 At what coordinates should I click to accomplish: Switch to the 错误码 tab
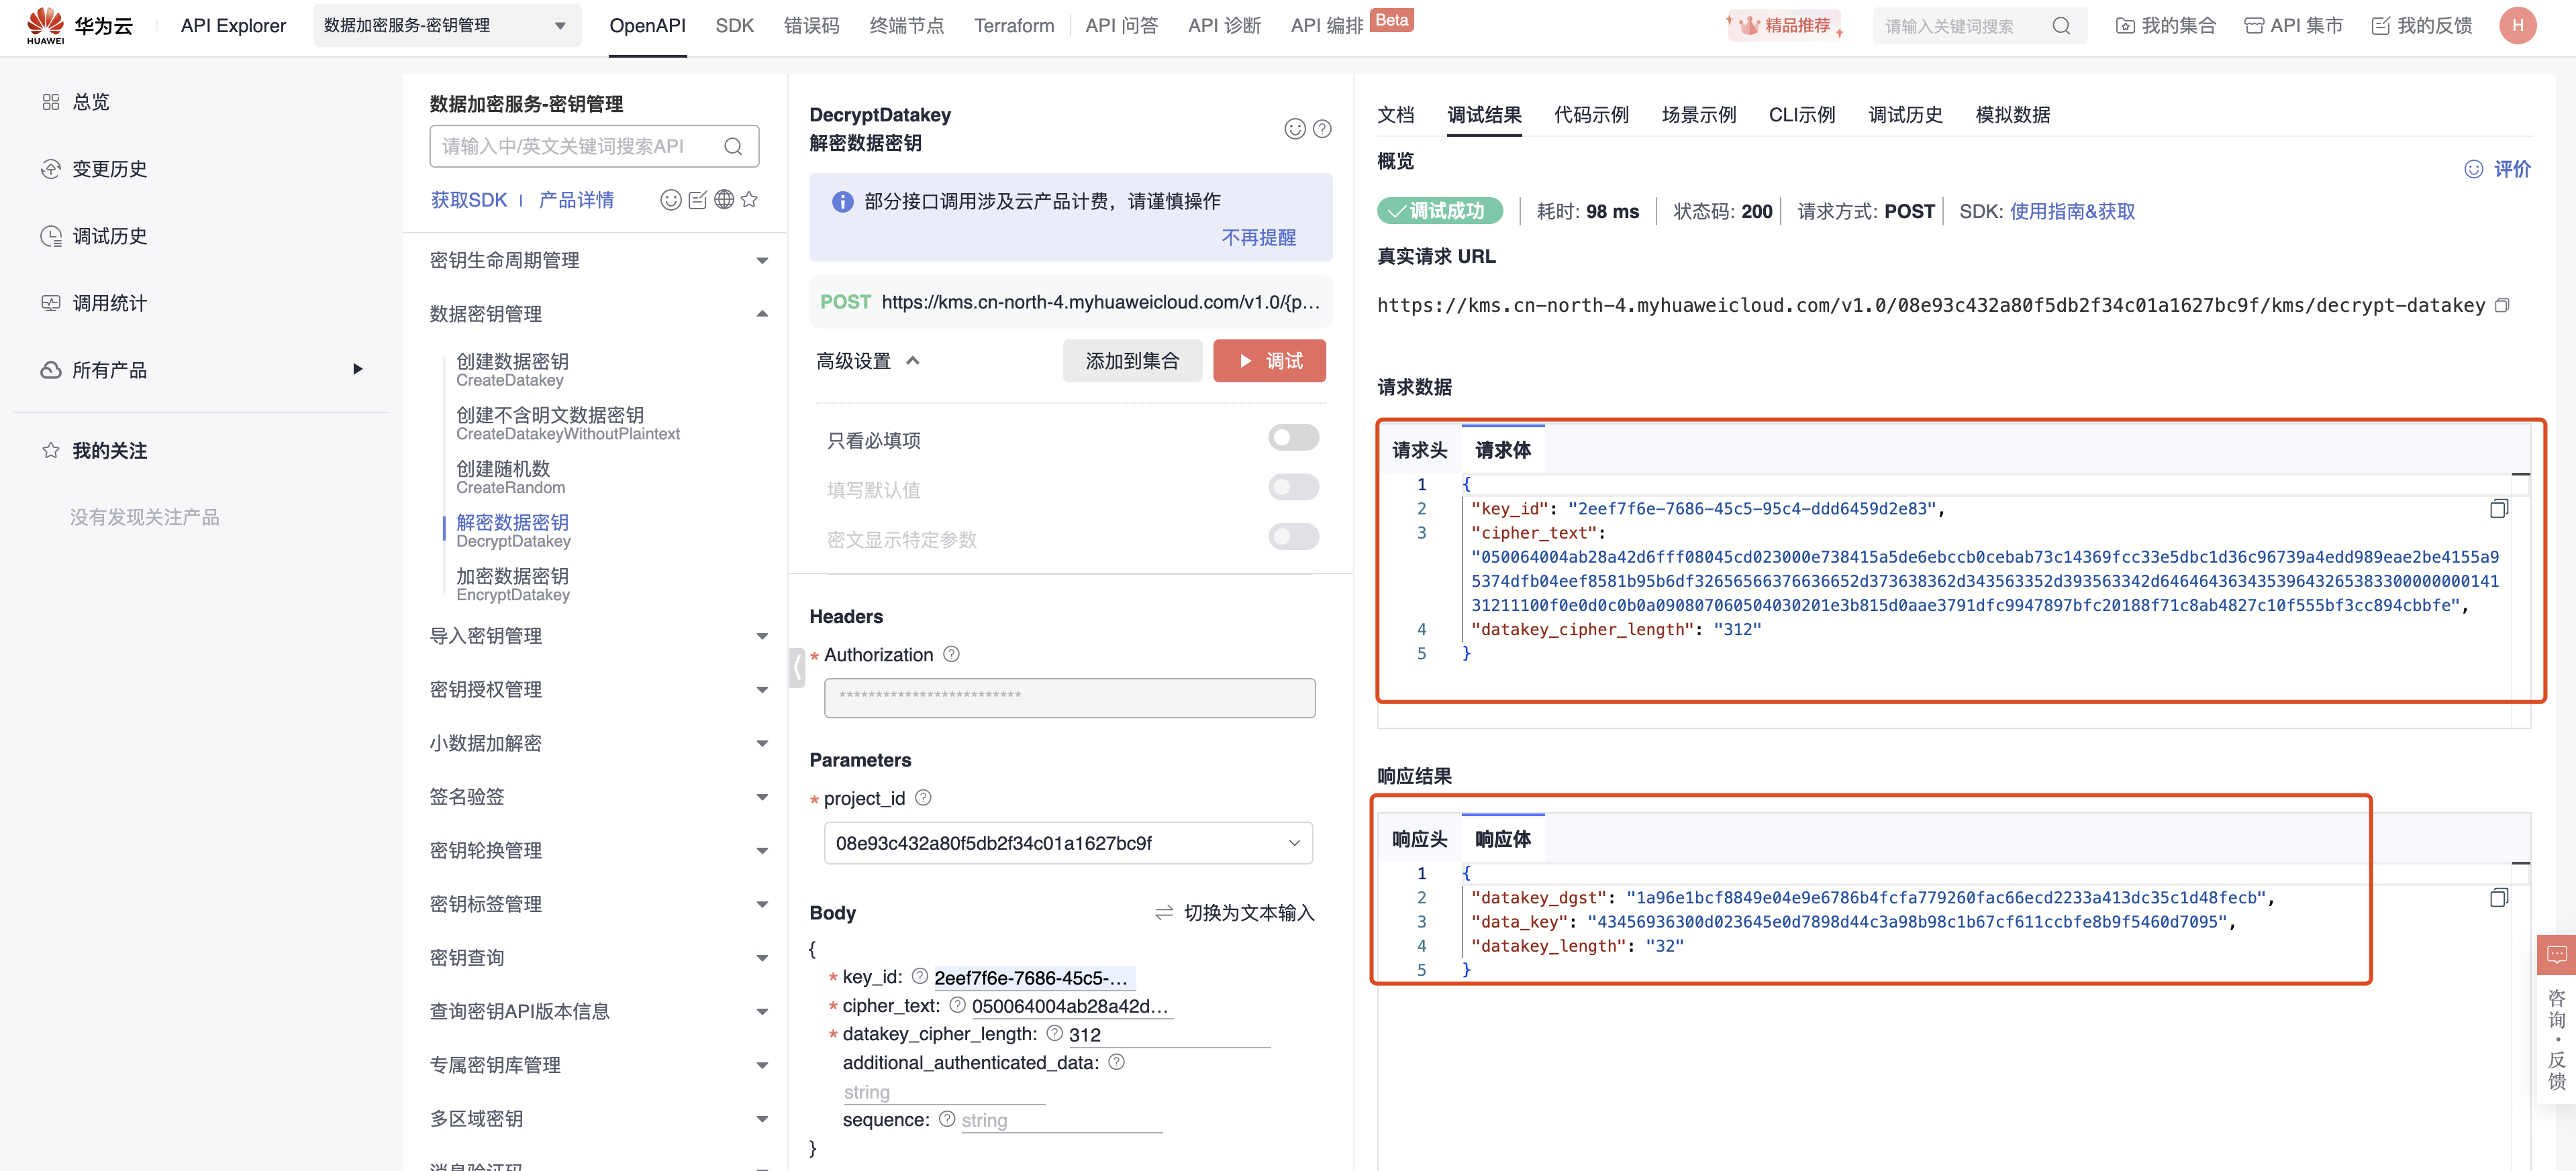[811, 26]
